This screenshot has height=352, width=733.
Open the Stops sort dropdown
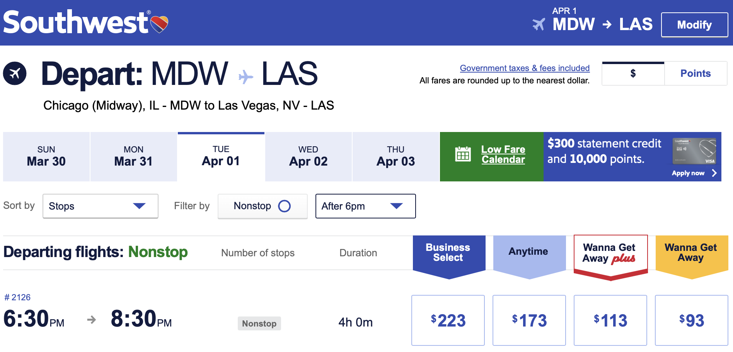(x=100, y=206)
